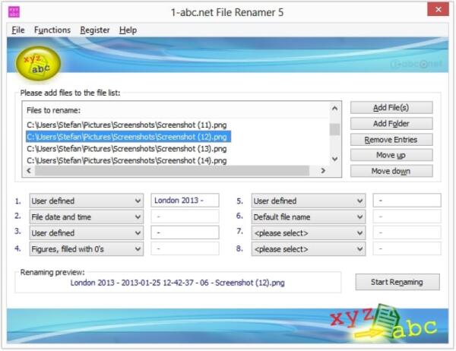Screen dimensions: 456x351
Task: Open the Help menu
Action: pyautogui.click(x=128, y=30)
